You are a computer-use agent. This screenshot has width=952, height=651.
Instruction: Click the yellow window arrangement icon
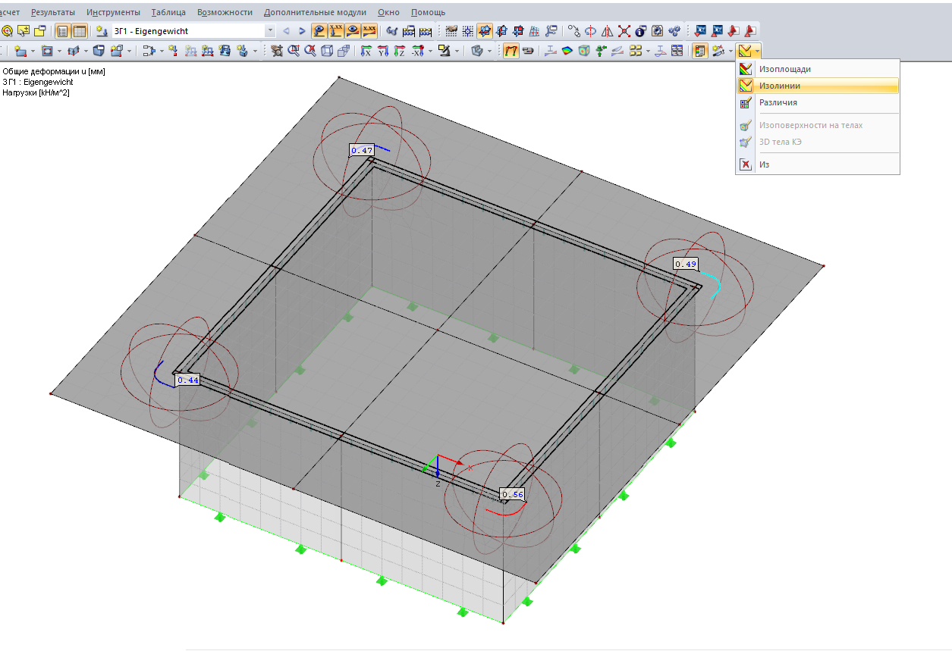[x=636, y=51]
